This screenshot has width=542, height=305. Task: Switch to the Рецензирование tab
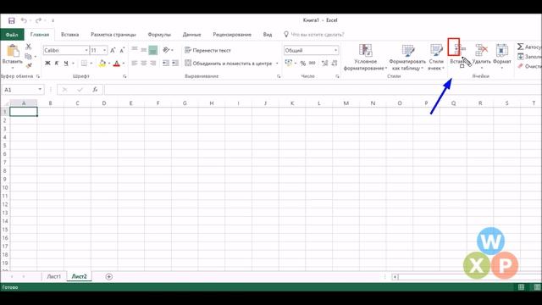click(x=232, y=35)
